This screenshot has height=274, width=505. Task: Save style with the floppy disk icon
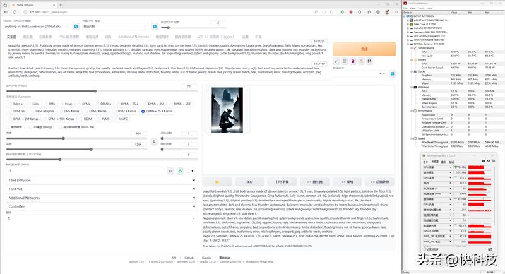click(370, 61)
